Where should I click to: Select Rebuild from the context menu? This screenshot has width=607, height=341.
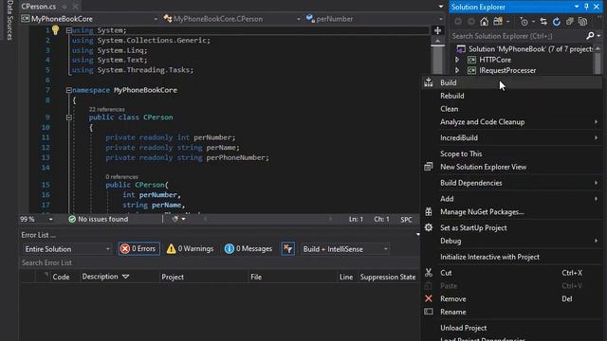coord(512,96)
